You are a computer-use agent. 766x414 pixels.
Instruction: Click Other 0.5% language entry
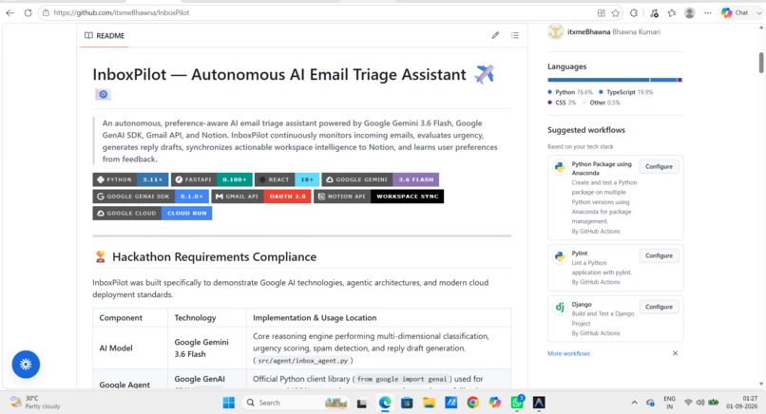(x=602, y=103)
